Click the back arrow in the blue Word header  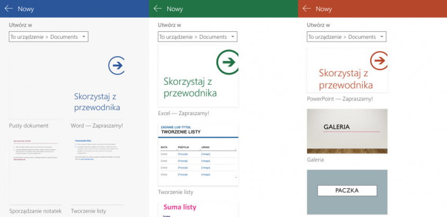(8, 8)
